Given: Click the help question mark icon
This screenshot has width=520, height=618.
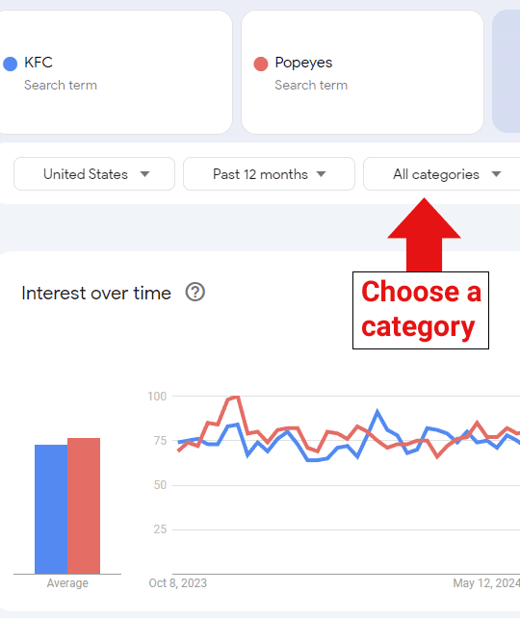Looking at the screenshot, I should pyautogui.click(x=195, y=293).
